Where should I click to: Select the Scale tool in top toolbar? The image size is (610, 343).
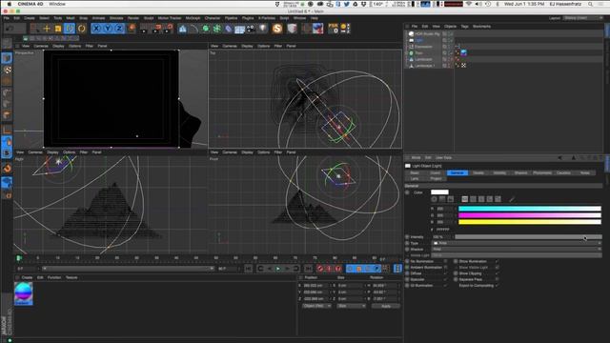(58, 29)
